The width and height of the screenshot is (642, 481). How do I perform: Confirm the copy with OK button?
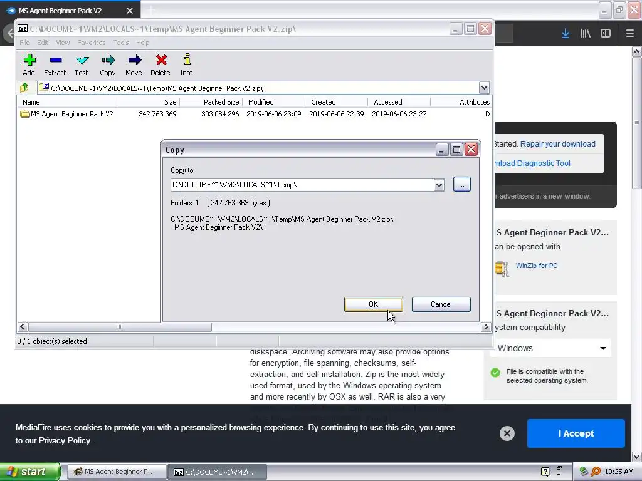tap(374, 304)
